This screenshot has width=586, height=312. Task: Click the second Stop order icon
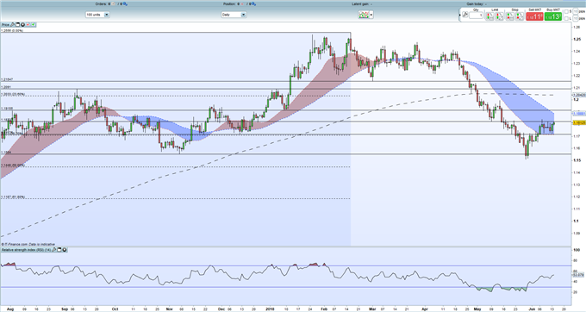pos(520,16)
